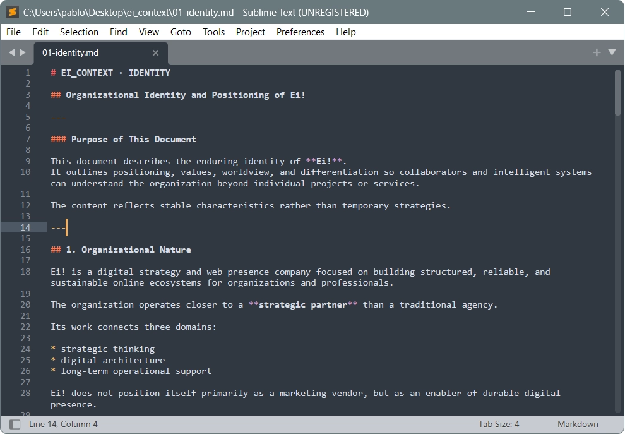Close the 01-identity.md tab

click(x=156, y=53)
